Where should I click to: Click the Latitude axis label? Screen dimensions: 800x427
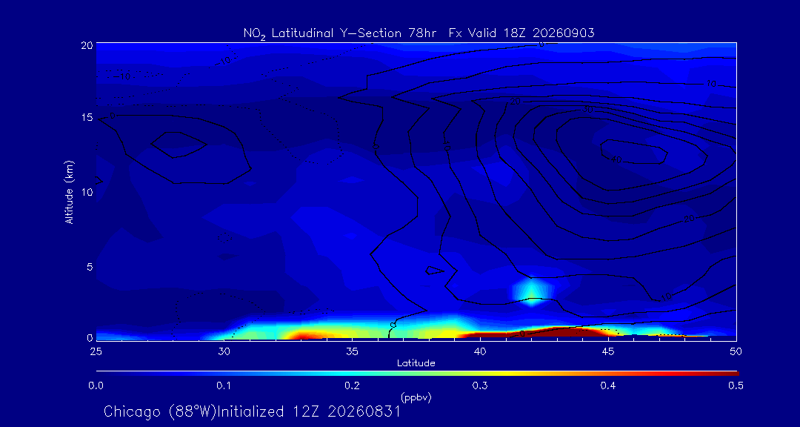pyautogui.click(x=416, y=363)
